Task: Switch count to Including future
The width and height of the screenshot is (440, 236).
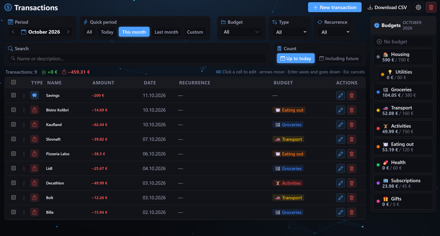Action: (339, 58)
